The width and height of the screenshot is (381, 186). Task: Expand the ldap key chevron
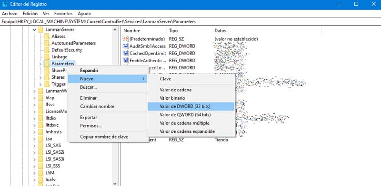tap(34, 98)
